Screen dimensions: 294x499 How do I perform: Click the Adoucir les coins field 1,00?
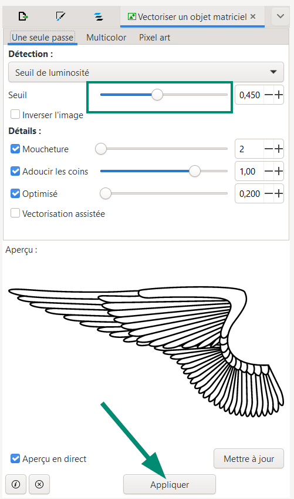tap(249, 171)
